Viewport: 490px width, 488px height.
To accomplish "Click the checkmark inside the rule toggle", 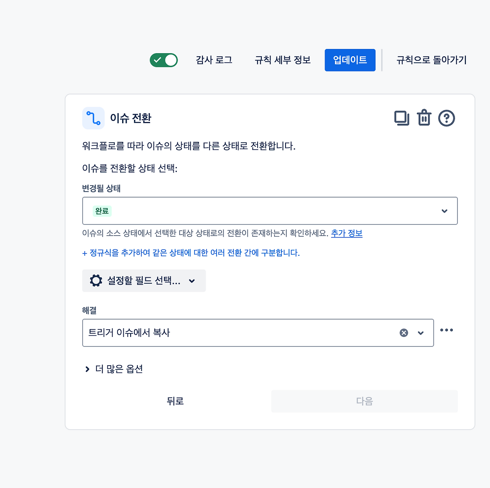I will (158, 60).
